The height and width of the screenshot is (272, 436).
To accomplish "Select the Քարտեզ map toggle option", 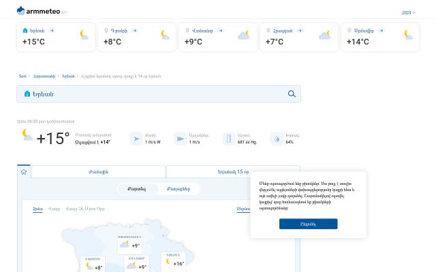I will (x=137, y=189).
